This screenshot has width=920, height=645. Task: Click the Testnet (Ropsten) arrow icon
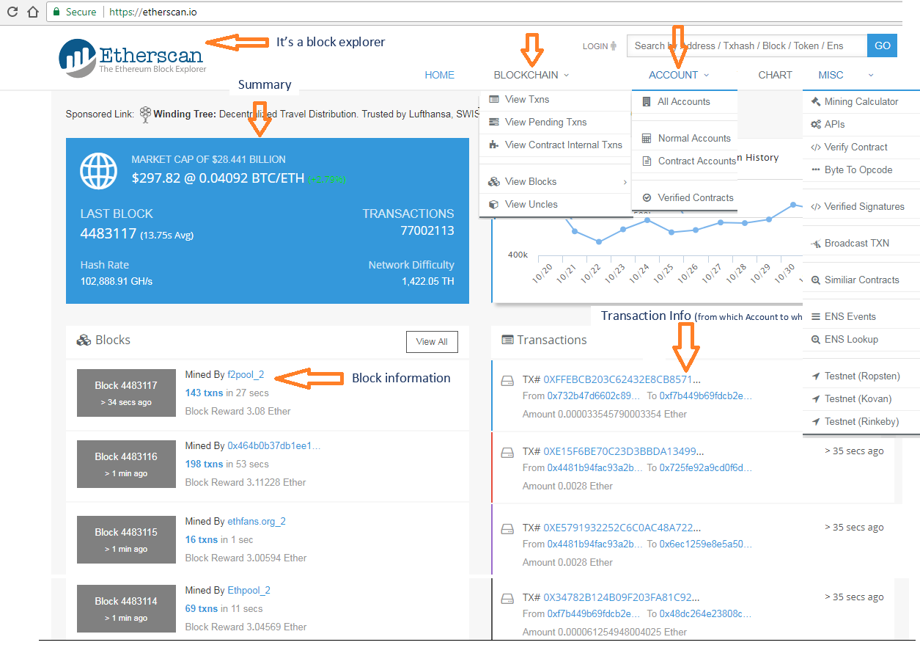pos(816,376)
